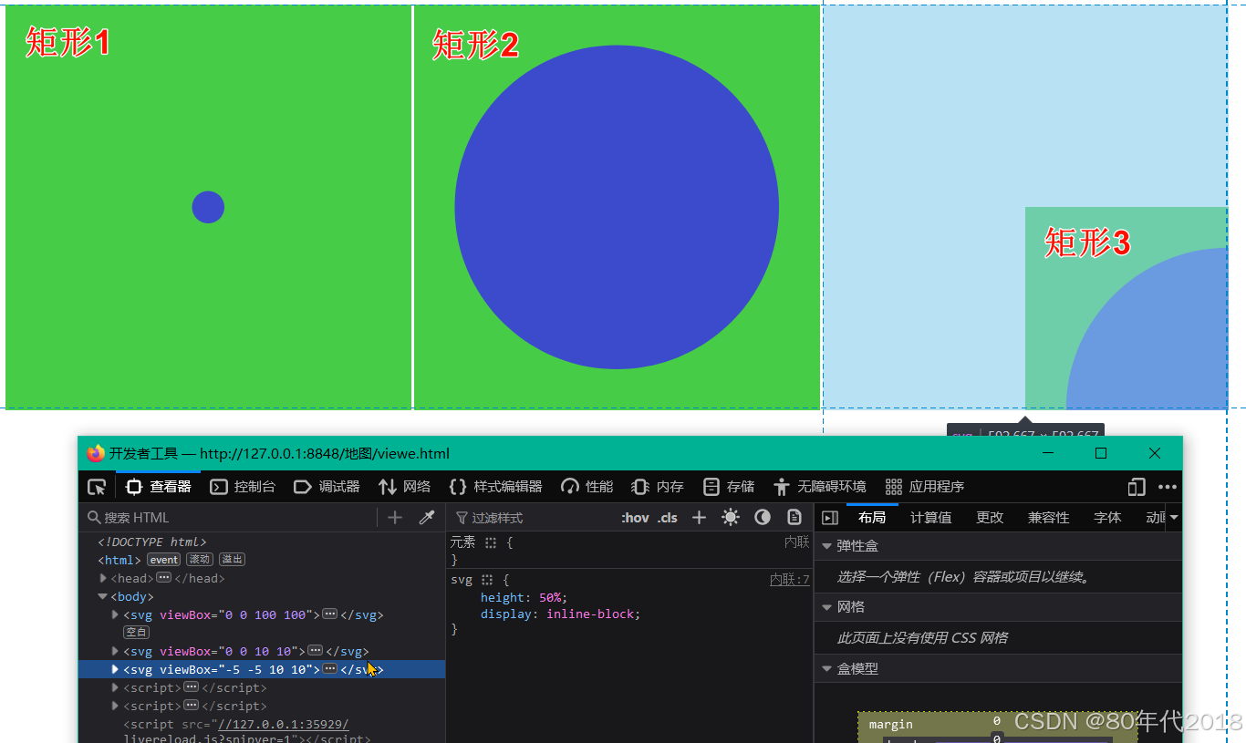Click the Firefox icon in devtools title
Viewport: 1246px width, 743px height.
click(x=96, y=453)
